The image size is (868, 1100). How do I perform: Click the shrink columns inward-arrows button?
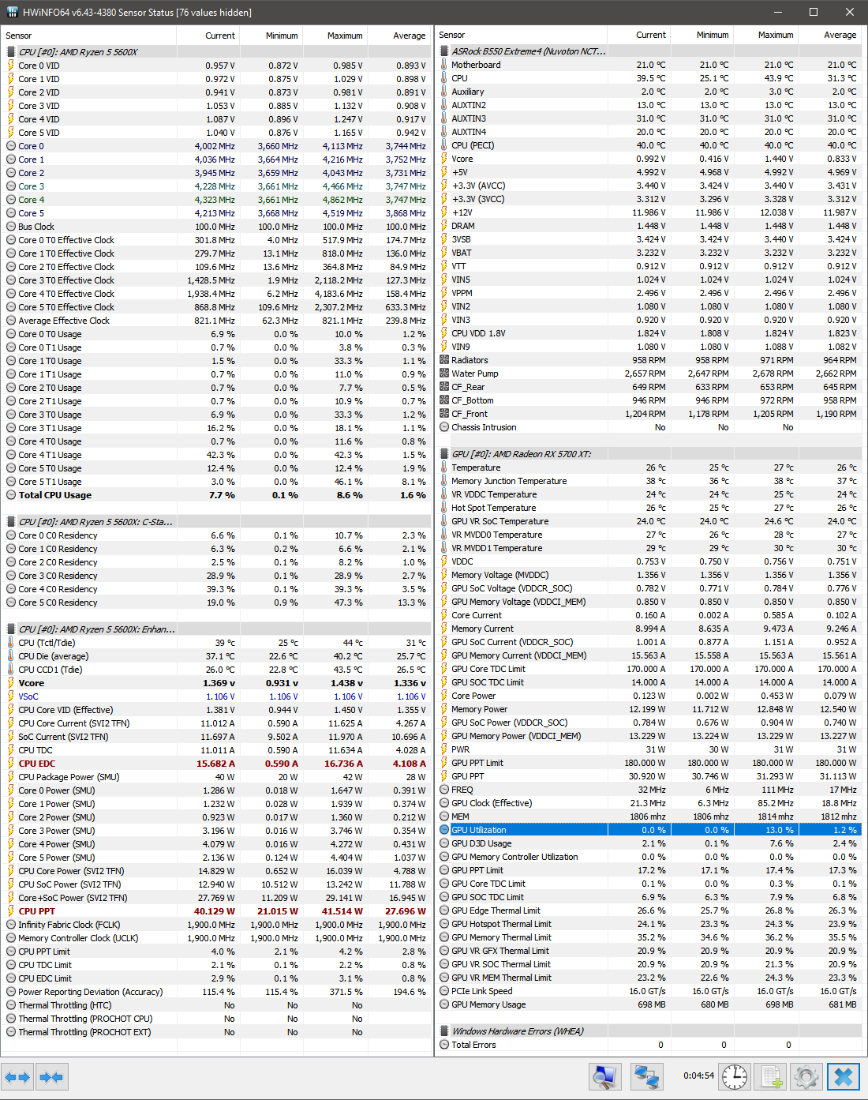point(51,1077)
